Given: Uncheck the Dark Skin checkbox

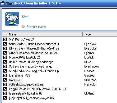Looking at the screenshot, I should point(5,80).
